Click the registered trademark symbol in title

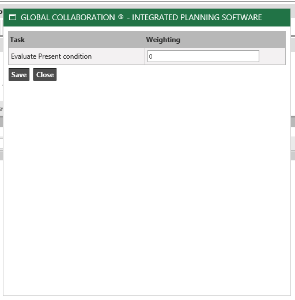coord(121,17)
